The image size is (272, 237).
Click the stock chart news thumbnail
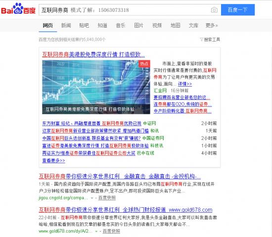(96, 87)
